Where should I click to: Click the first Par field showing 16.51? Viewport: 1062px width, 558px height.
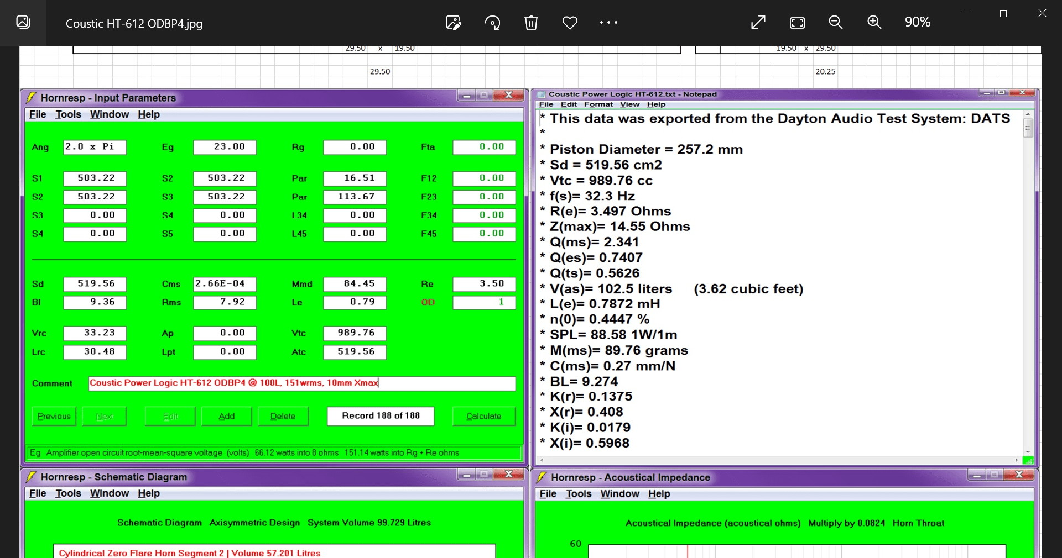tap(355, 178)
